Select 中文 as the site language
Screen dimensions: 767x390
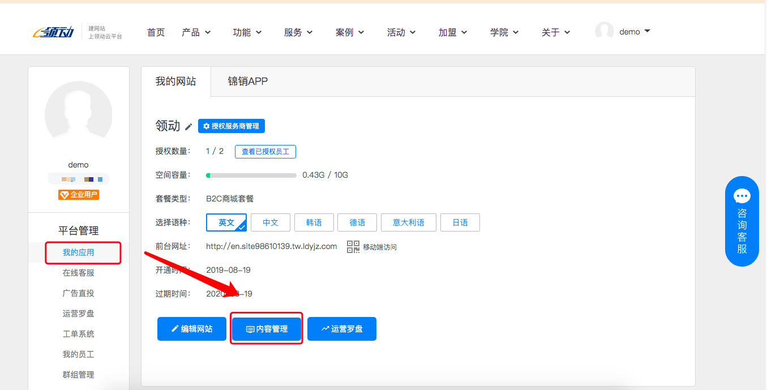[270, 222]
